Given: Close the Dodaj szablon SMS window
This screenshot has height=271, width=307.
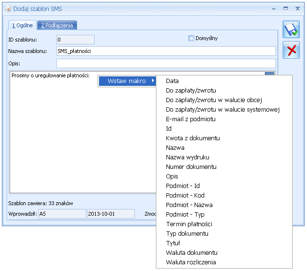Looking at the screenshot, I should (297, 9).
